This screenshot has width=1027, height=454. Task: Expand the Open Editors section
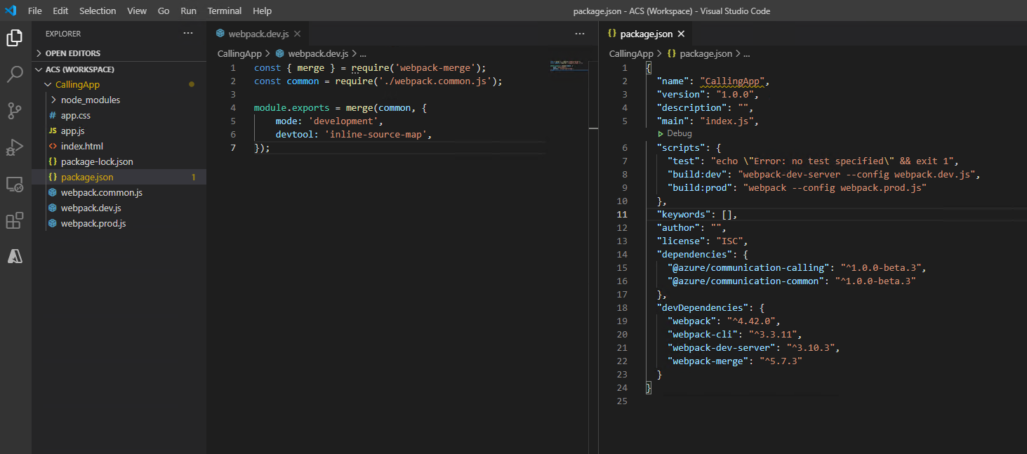pos(72,53)
